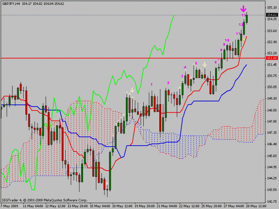Image resolution: width=279 pixels, height=209 pixels.
Task: Click the 150.75 price axis label
Action: tap(271, 76)
